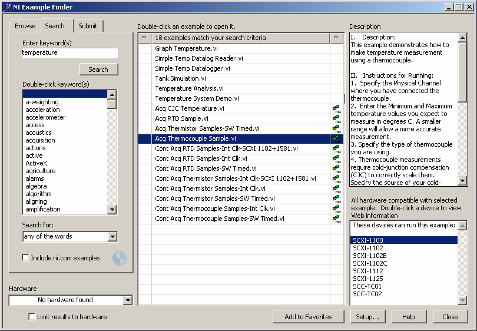Viewport: 477px width, 331px height.
Task: Click Description scroll down arrow
Action: click(462, 181)
